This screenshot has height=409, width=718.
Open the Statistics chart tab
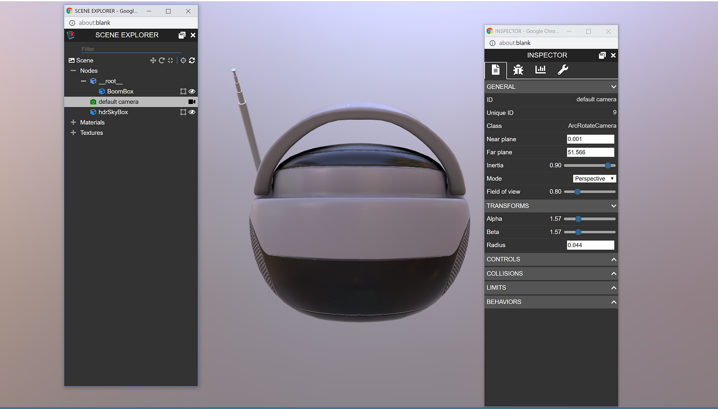[x=540, y=70]
